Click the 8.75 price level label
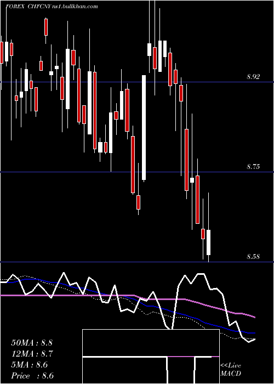 (x=253, y=167)
